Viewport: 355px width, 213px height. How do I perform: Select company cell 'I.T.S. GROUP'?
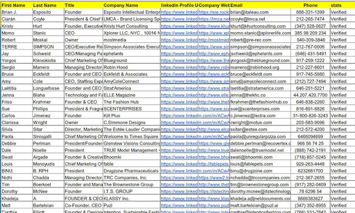[x=132, y=192]
